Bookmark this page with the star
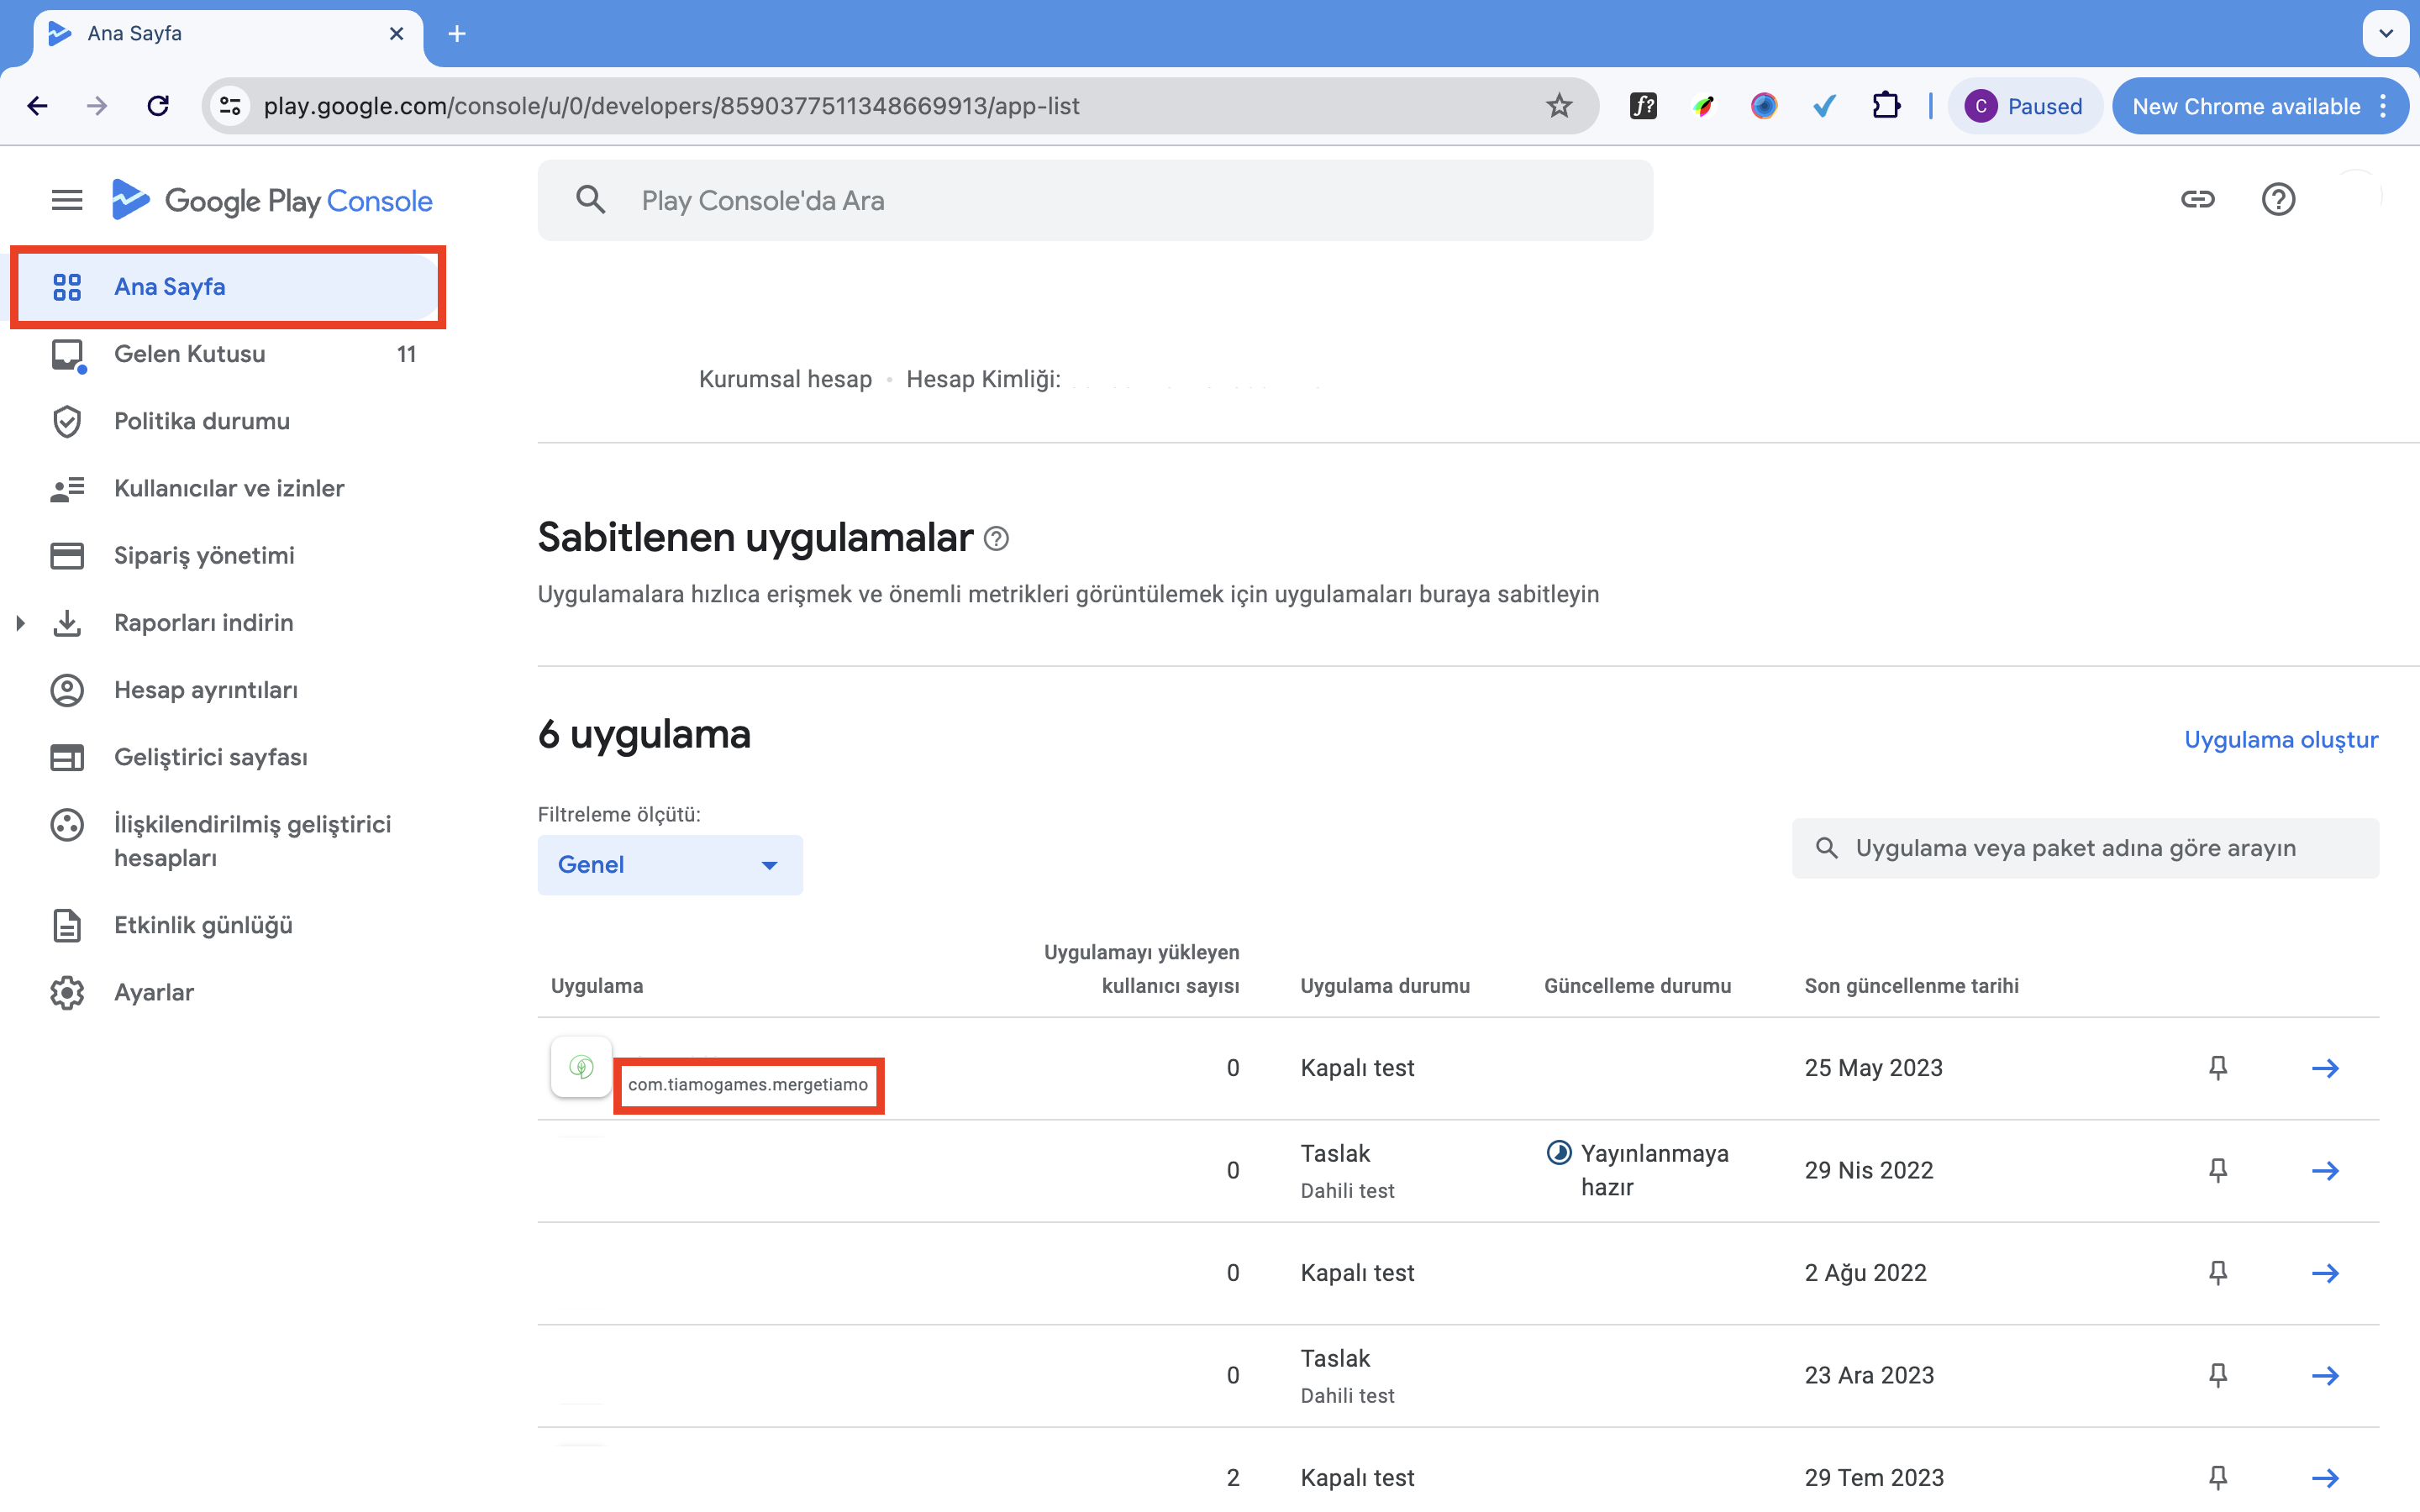Image resolution: width=2420 pixels, height=1512 pixels. click(1559, 106)
